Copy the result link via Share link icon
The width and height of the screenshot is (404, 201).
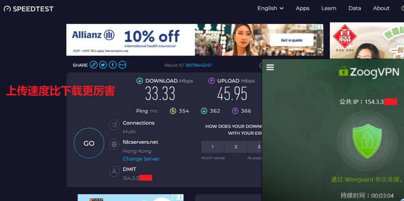[x=94, y=65]
